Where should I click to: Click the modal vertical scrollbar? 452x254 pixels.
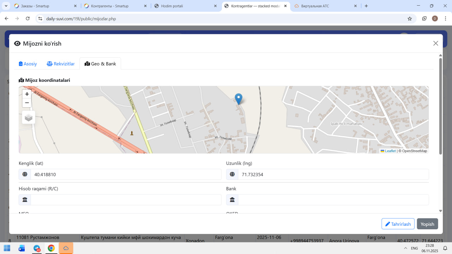coord(440,106)
